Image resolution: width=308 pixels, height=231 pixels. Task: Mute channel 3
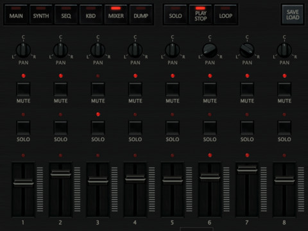pyautogui.click(x=98, y=89)
